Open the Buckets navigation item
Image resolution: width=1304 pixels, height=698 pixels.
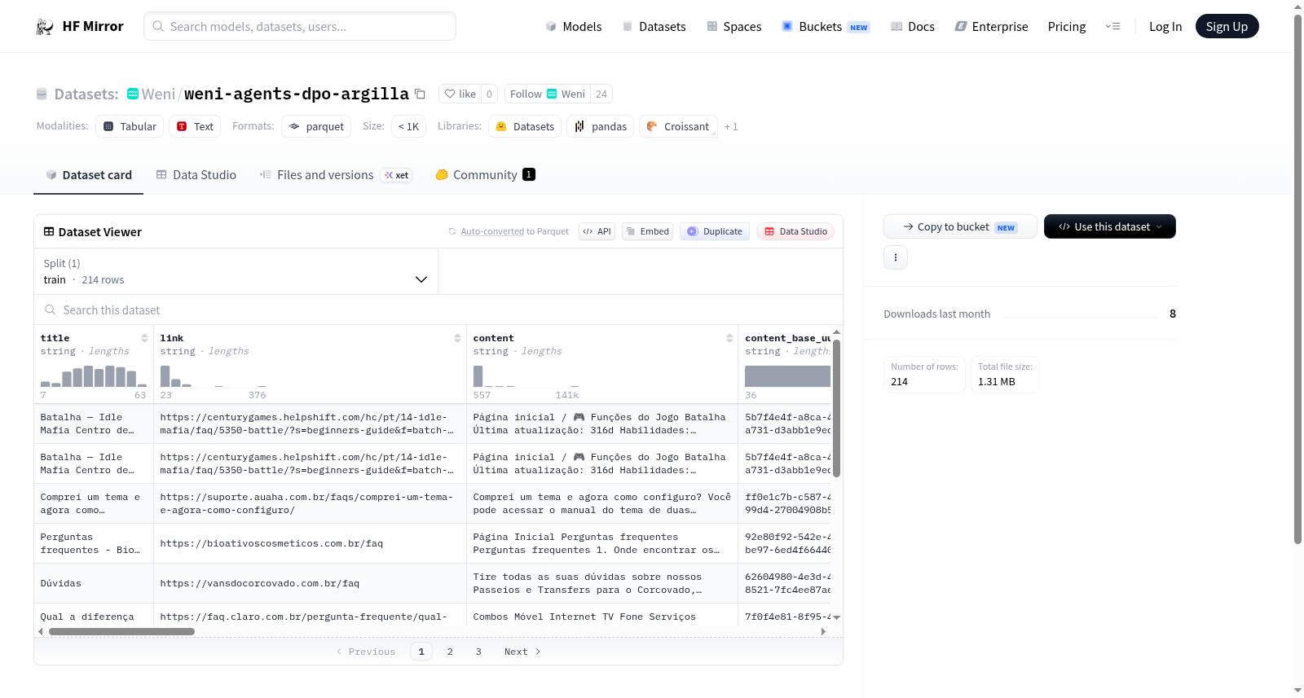[826, 26]
